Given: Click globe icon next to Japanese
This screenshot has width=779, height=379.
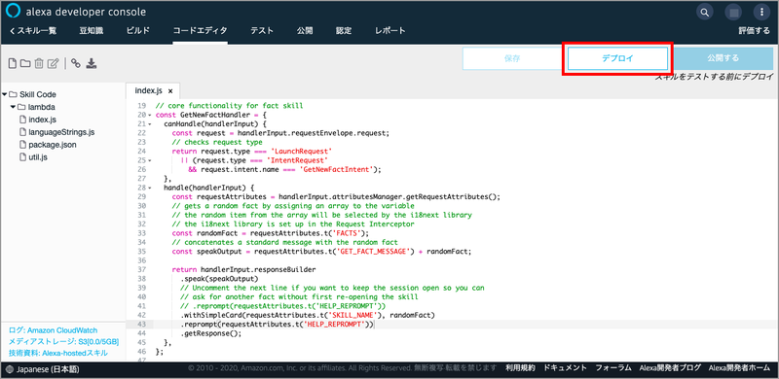Looking at the screenshot, I should point(11,369).
